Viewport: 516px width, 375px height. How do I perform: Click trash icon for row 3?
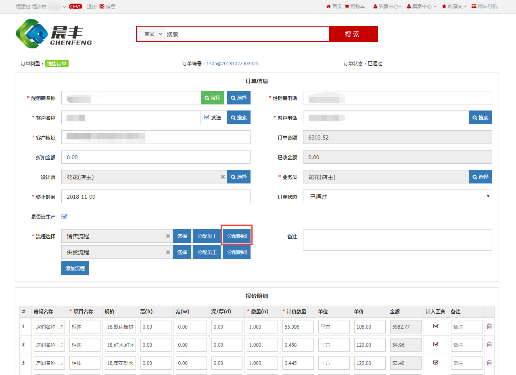tap(489, 362)
